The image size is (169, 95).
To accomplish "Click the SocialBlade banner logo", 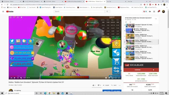I will click(x=134, y=65).
